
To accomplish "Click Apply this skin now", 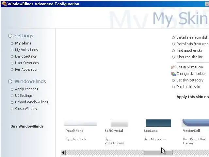I will (x=193, y=97).
